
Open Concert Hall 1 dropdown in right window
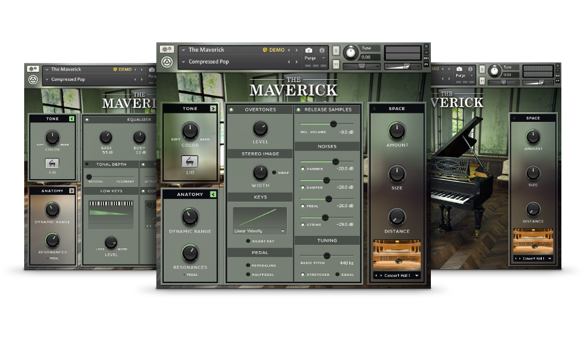click(x=550, y=258)
